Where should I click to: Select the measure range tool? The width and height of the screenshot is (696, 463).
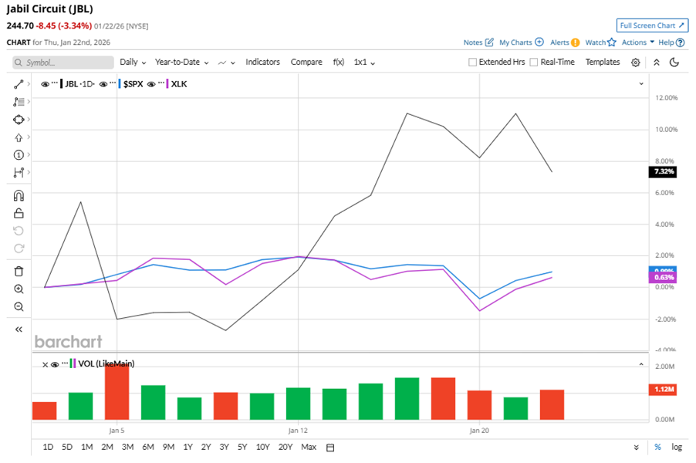click(19, 173)
